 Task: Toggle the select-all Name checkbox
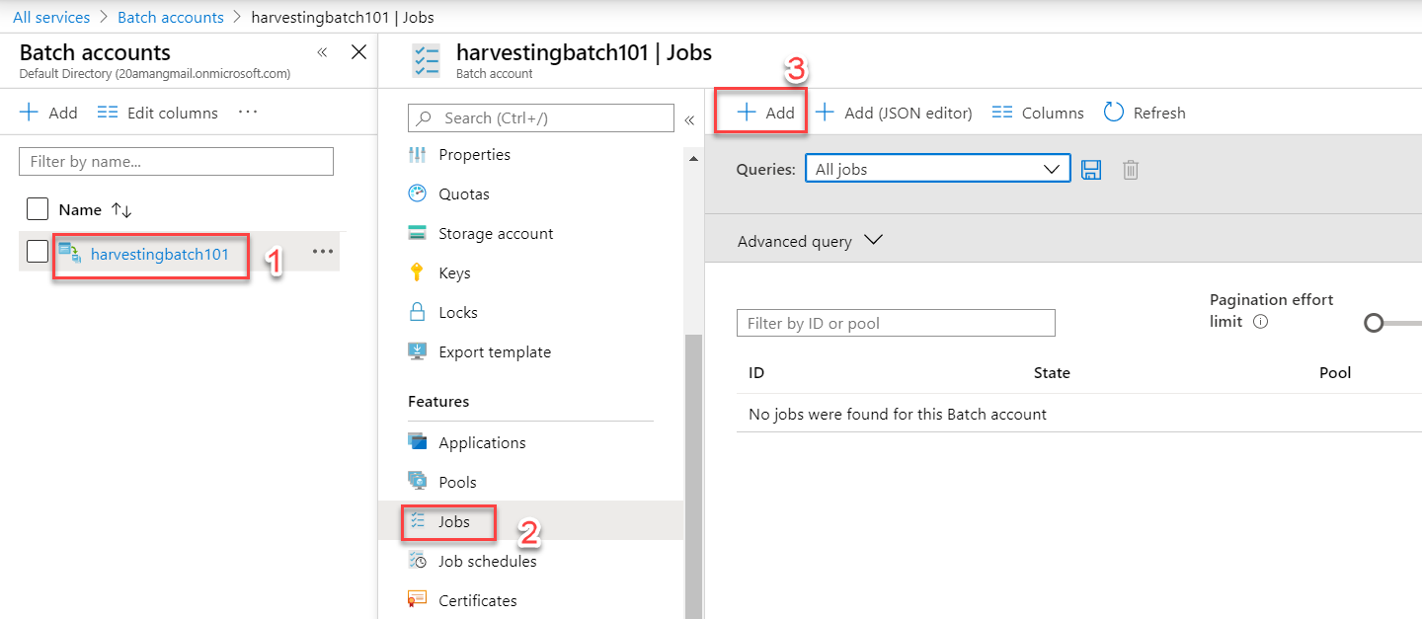pyautogui.click(x=37, y=209)
